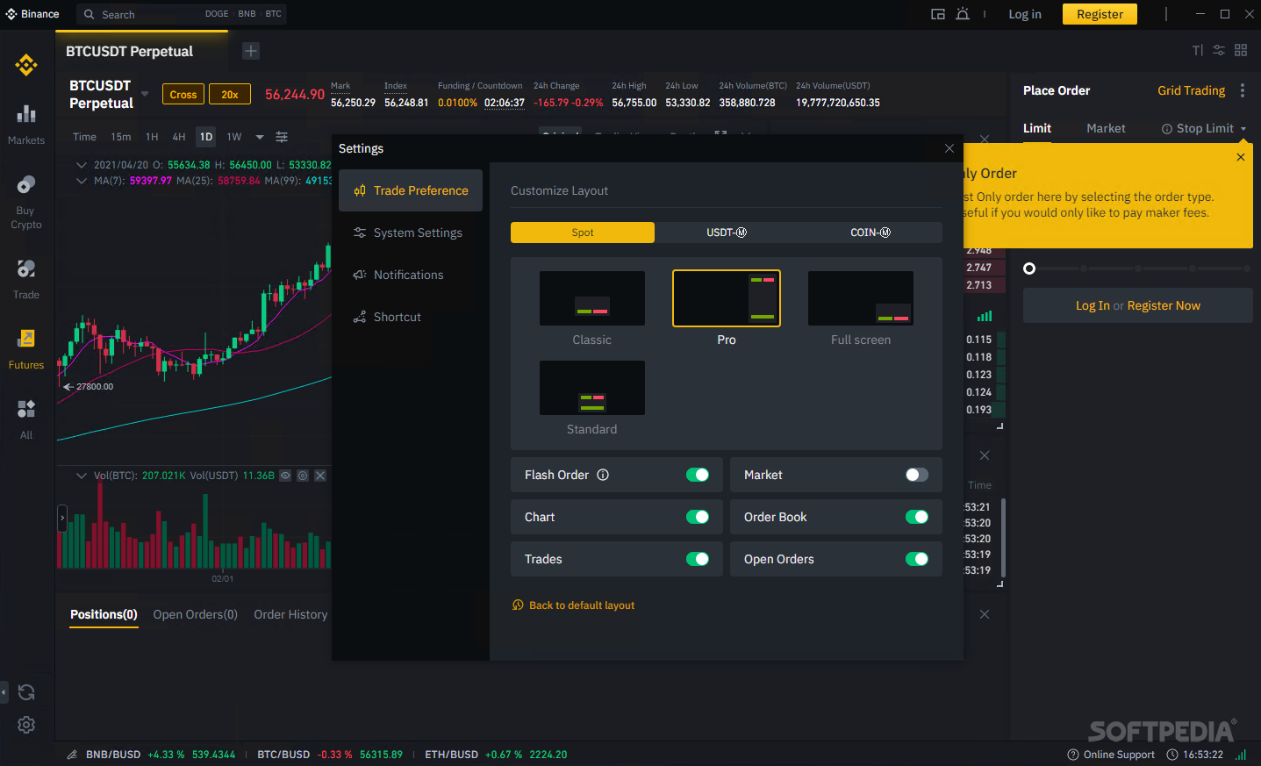Open Buy Crypto in the sidebar
The image size is (1261, 766).
pyautogui.click(x=26, y=202)
